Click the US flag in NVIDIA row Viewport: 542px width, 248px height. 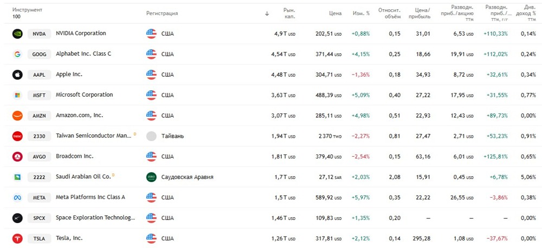(x=151, y=33)
